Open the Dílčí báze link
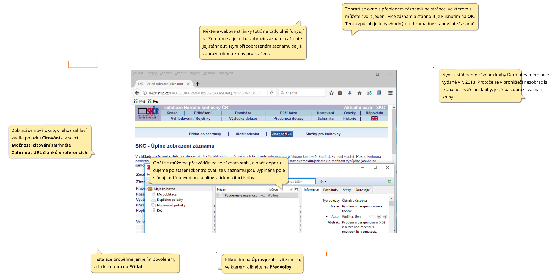 point(289,113)
